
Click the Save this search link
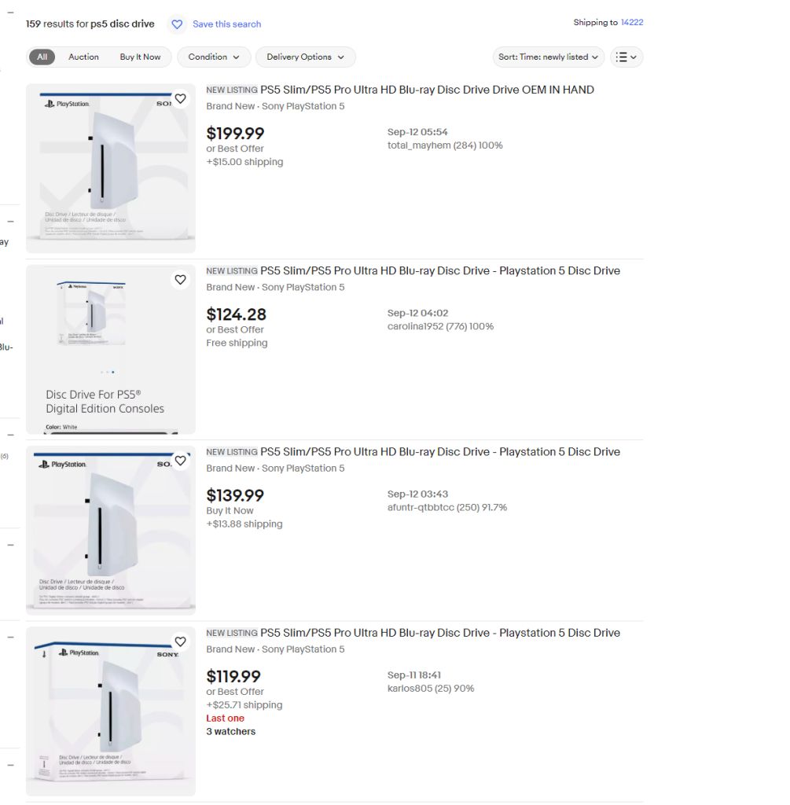pyautogui.click(x=227, y=24)
